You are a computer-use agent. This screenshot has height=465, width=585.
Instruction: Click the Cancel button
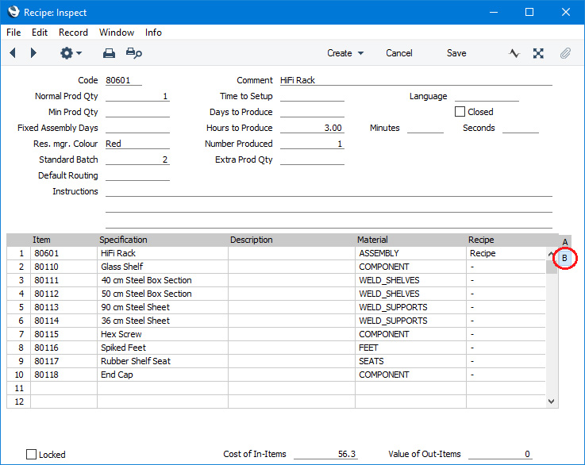pyautogui.click(x=399, y=53)
